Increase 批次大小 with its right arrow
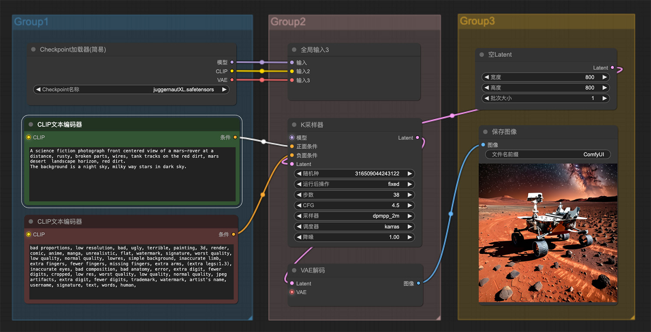The width and height of the screenshot is (651, 332). (605, 98)
